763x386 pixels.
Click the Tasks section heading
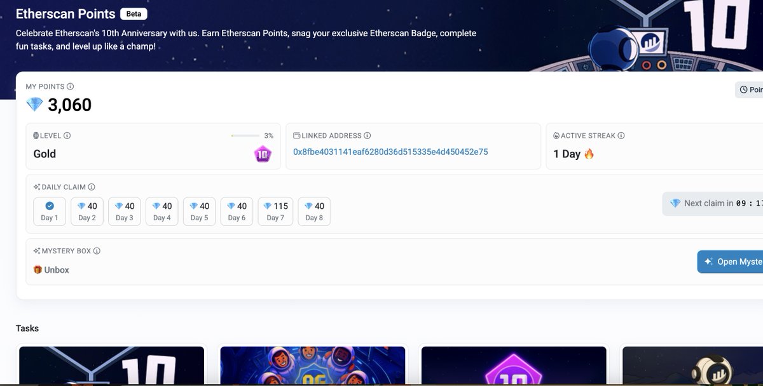[x=27, y=328]
